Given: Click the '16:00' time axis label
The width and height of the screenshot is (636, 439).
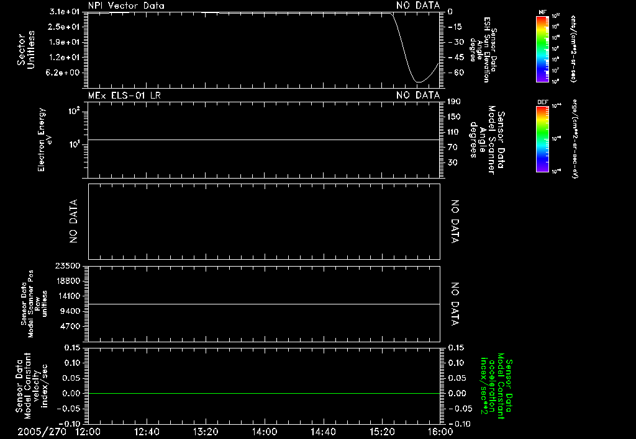Looking at the screenshot, I should (x=440, y=432).
